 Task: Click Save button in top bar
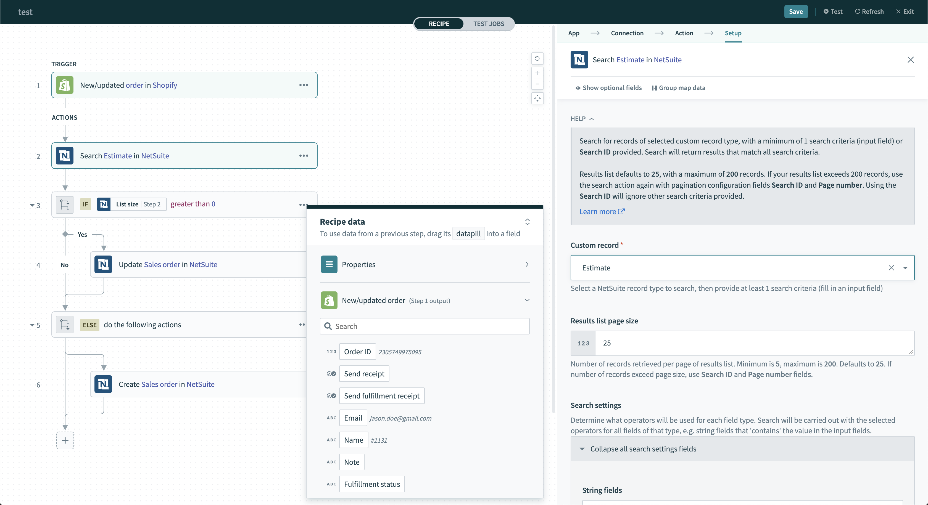point(795,12)
